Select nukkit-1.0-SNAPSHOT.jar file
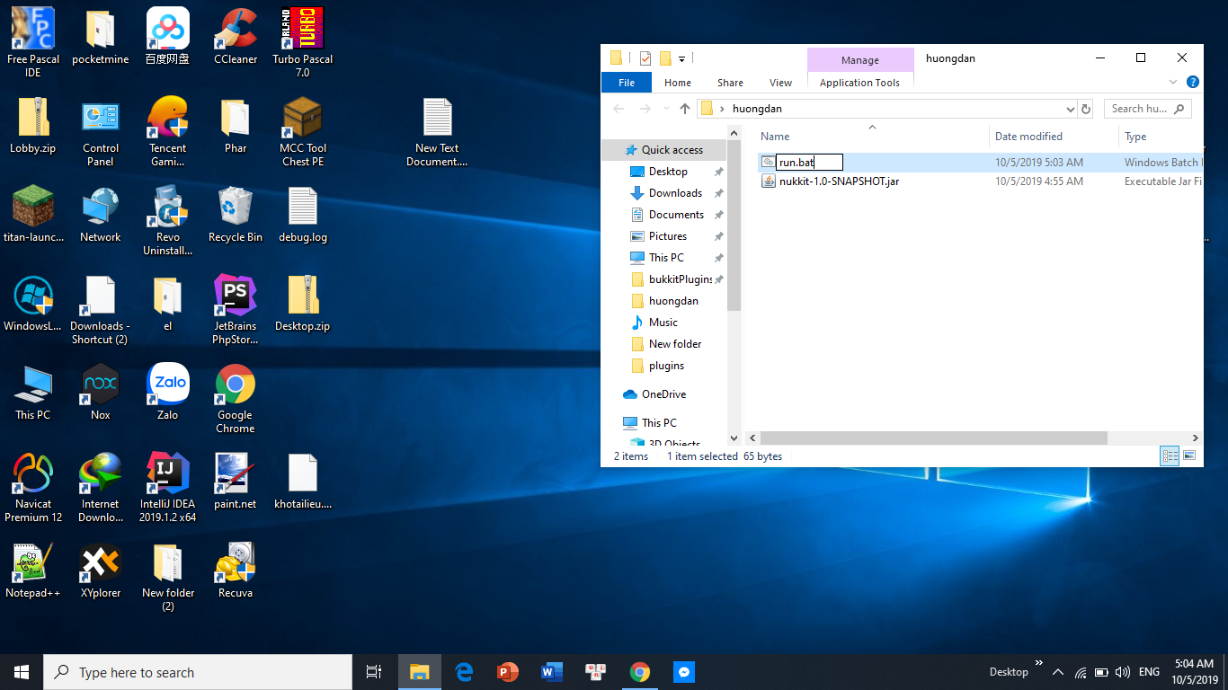This screenshot has height=690, width=1228. [839, 181]
